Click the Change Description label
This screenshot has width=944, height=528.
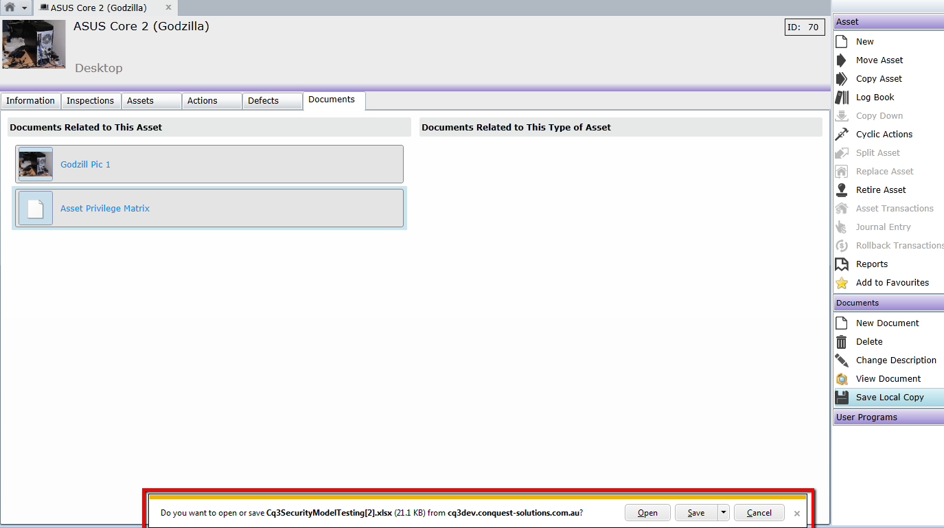pyautogui.click(x=896, y=360)
